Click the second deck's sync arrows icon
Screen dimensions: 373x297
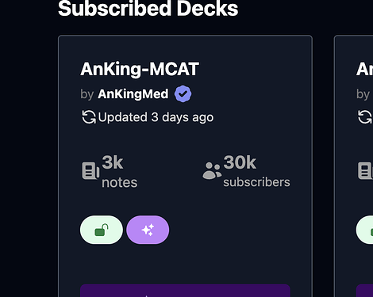365,117
